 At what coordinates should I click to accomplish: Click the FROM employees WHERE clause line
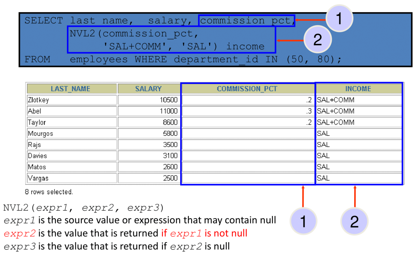click(183, 59)
